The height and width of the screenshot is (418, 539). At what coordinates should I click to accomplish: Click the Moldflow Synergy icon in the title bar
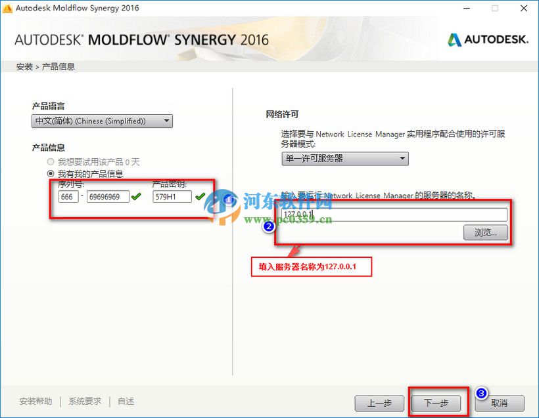[8, 8]
